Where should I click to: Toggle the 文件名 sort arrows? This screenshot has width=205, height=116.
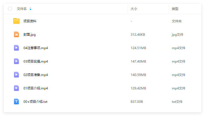point(30,9)
